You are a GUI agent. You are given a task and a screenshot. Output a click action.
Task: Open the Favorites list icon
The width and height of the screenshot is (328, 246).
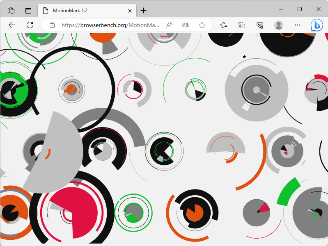(224, 25)
